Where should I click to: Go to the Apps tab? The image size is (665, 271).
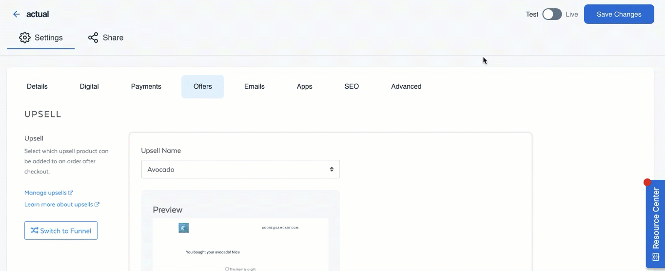click(305, 86)
